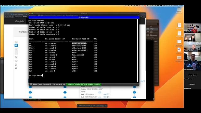Image resolution: width=201 pixels, height=113 pixels.
Task: Select Jordan Villarreal participant video tile
Action: click(193, 28)
